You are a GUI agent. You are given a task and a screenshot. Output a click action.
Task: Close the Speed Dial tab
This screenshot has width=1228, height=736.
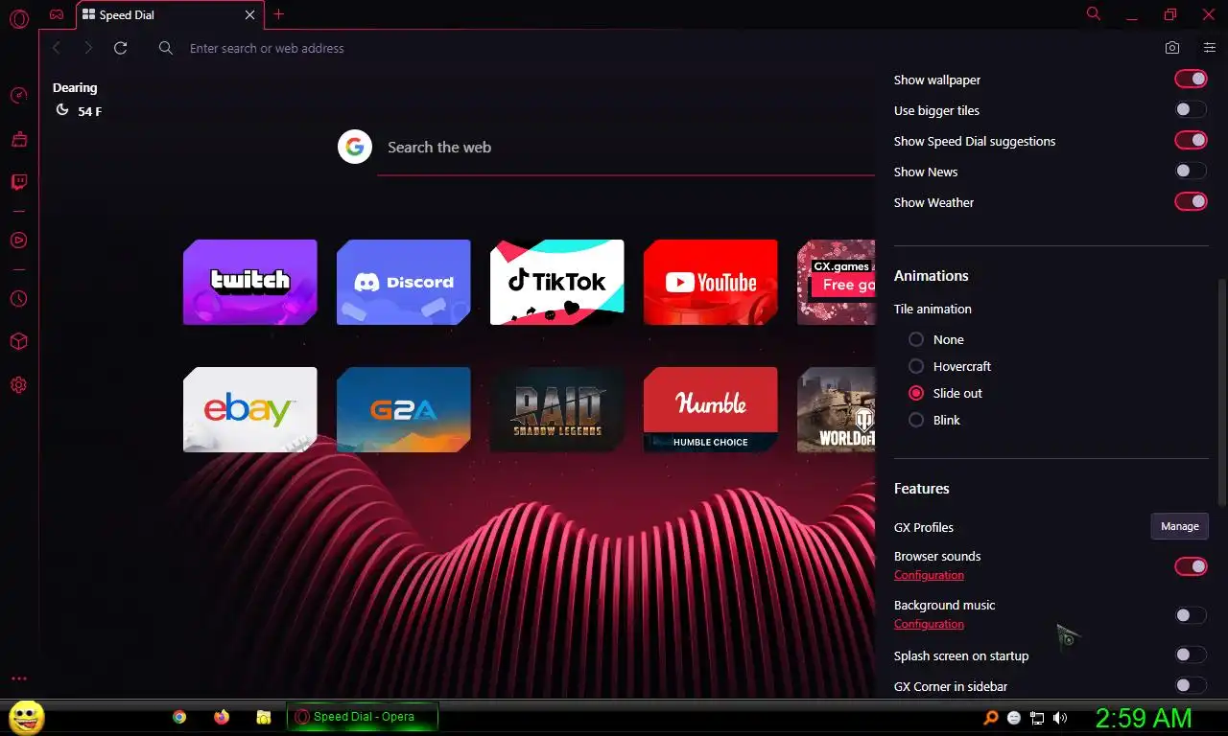(250, 15)
